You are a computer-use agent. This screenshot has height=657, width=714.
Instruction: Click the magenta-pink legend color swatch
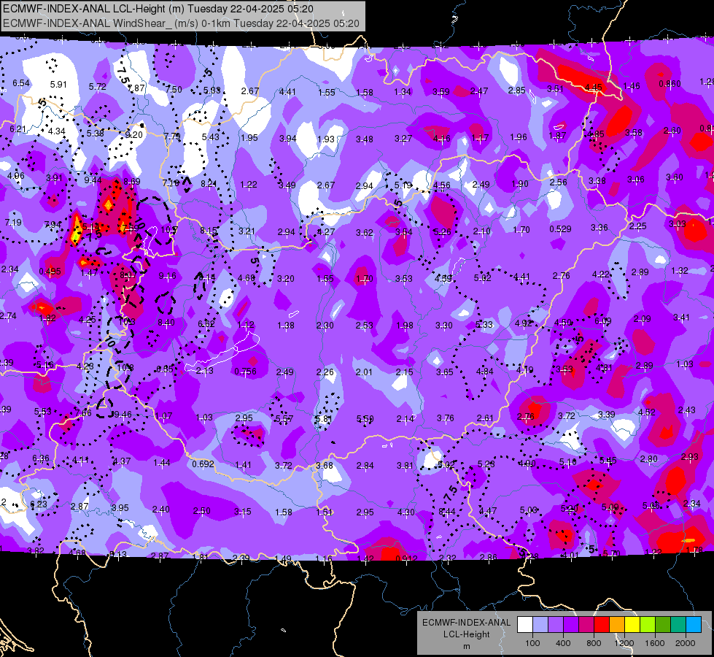coord(586,625)
